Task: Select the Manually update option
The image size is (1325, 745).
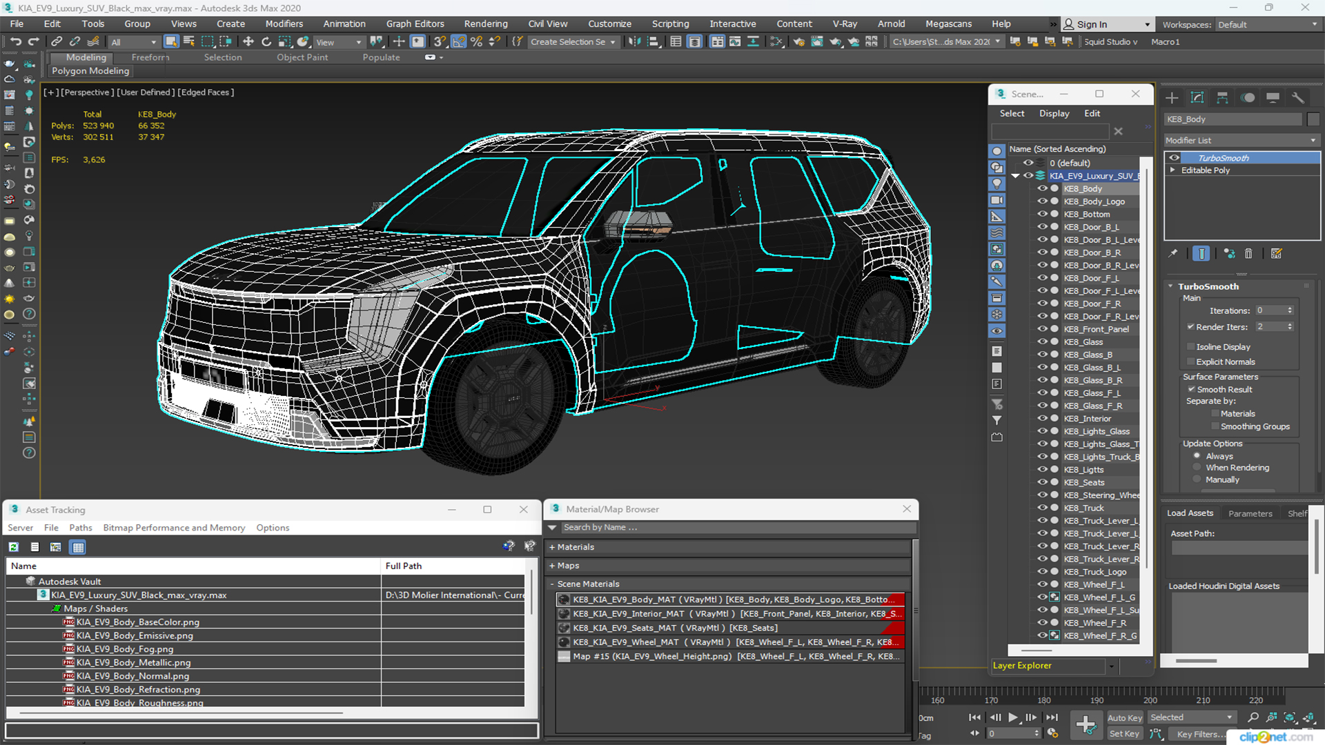Action: click(1197, 480)
